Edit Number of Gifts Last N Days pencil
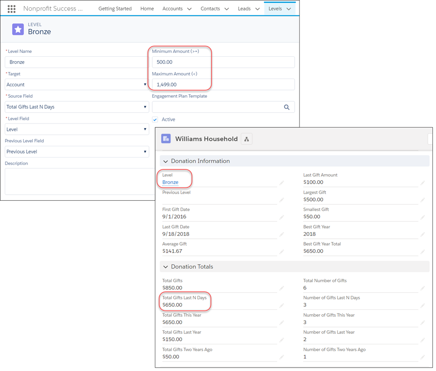 click(422, 306)
